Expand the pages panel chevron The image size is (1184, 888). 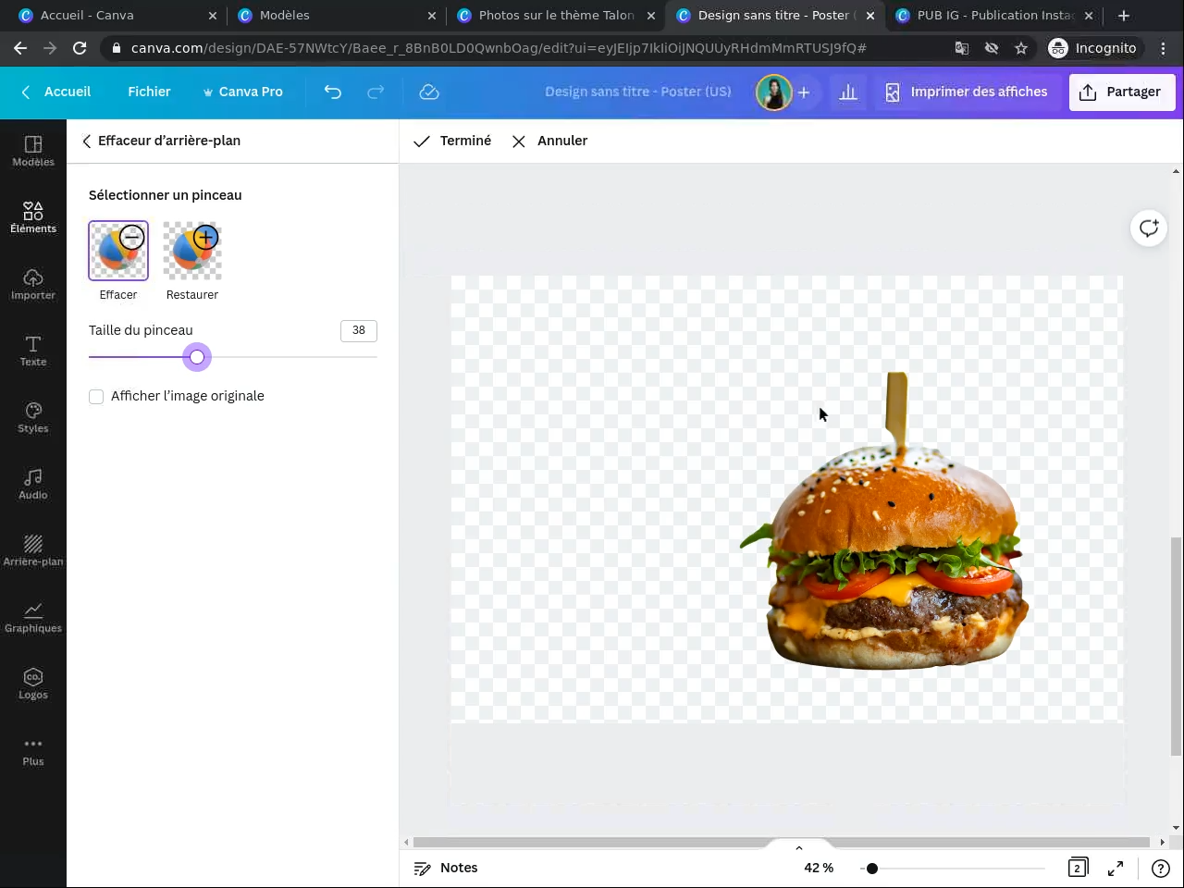(x=799, y=847)
